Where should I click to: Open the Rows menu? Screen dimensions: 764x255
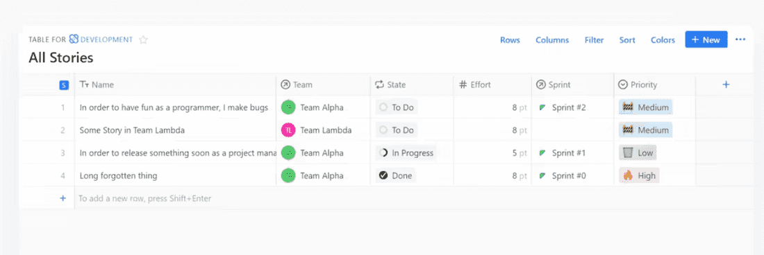click(x=510, y=39)
